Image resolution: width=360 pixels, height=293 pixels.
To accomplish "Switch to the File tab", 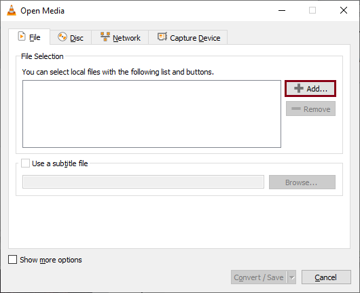I will pyautogui.click(x=29, y=37).
